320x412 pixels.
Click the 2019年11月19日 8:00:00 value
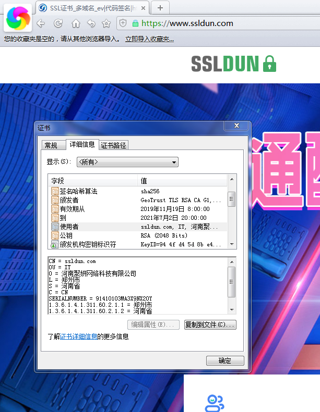coord(175,209)
